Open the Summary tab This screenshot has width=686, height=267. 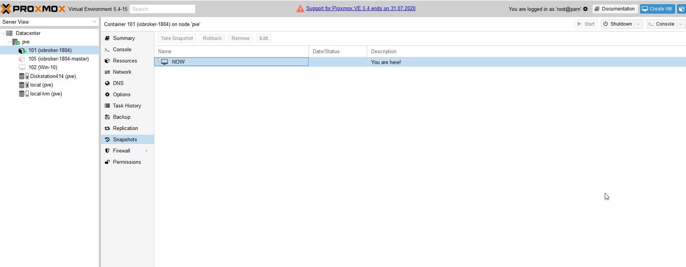tap(127, 38)
